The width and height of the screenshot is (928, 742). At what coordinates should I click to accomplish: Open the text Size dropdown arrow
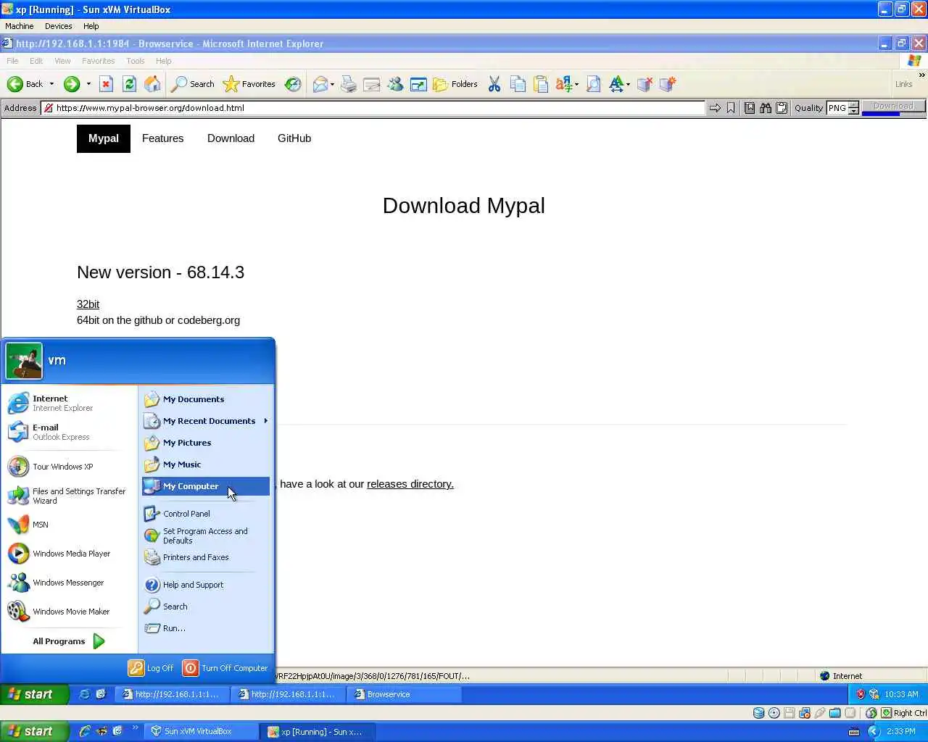pos(628,84)
